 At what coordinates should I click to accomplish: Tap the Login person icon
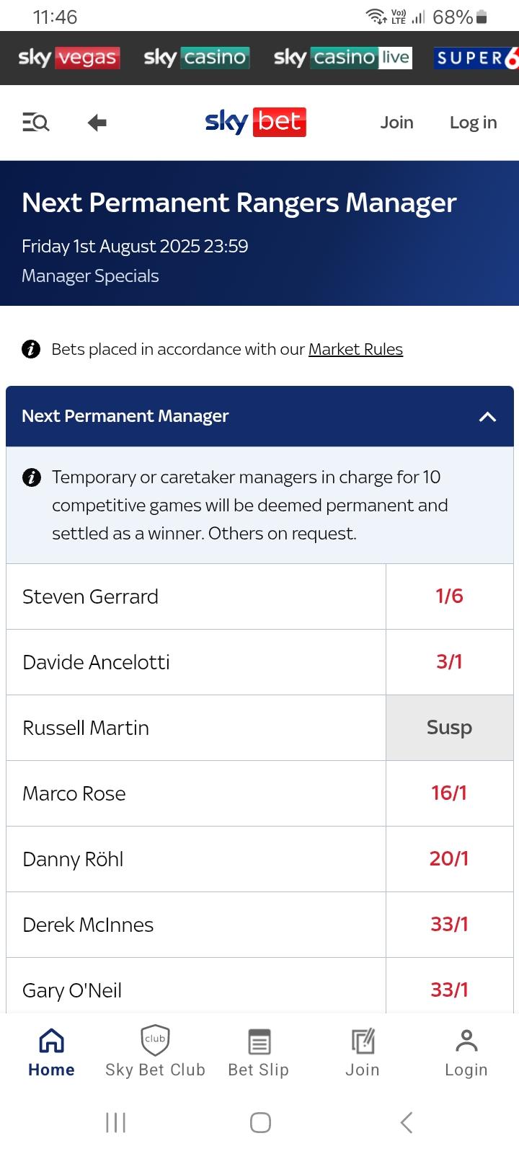click(466, 1041)
